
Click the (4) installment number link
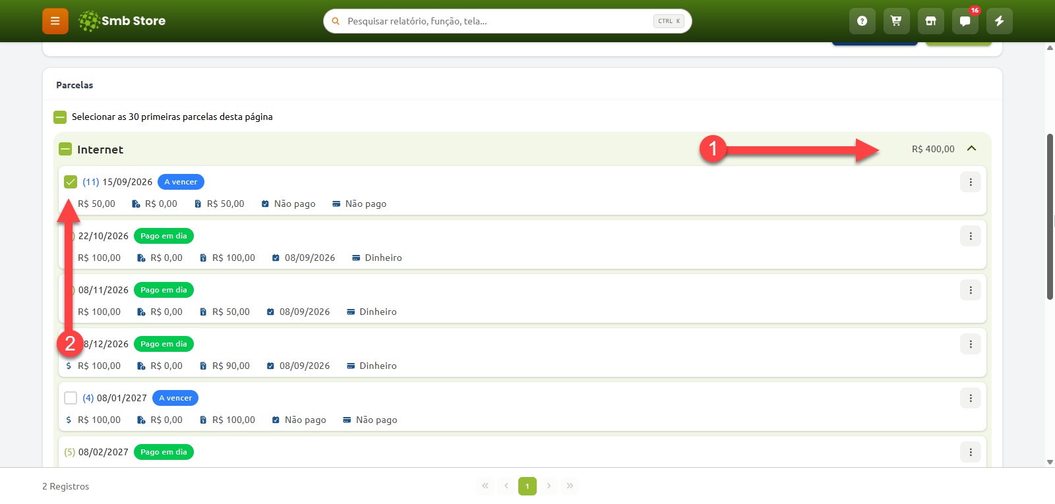(x=88, y=398)
